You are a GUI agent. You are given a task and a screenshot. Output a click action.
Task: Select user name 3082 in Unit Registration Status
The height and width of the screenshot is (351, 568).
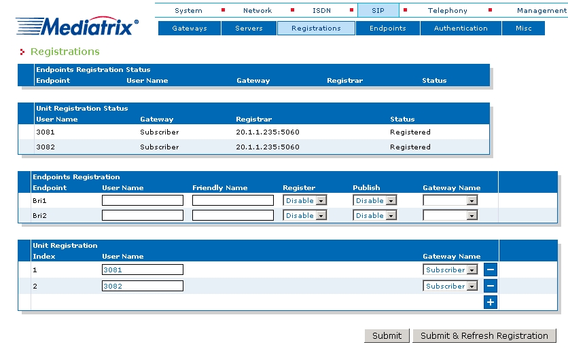point(46,147)
